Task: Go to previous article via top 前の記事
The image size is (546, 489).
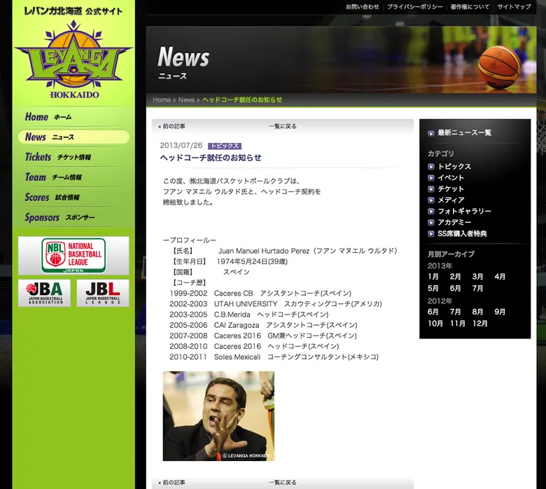Action: [172, 127]
